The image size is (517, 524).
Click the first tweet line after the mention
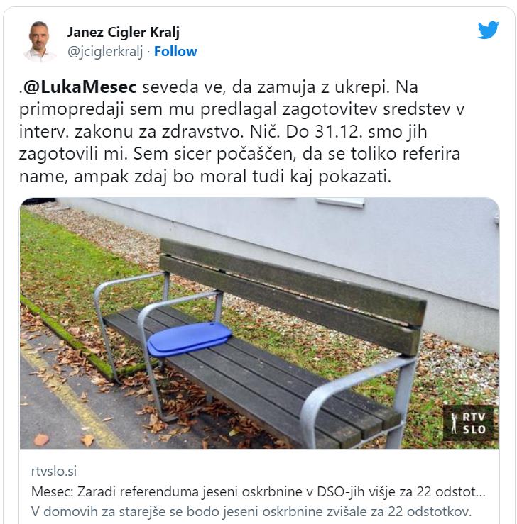point(281,87)
